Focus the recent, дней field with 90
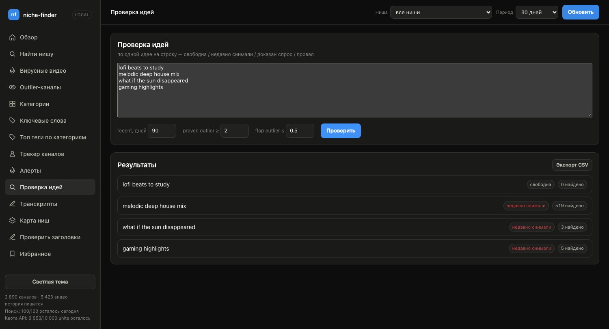The image size is (609, 329). tap(162, 131)
